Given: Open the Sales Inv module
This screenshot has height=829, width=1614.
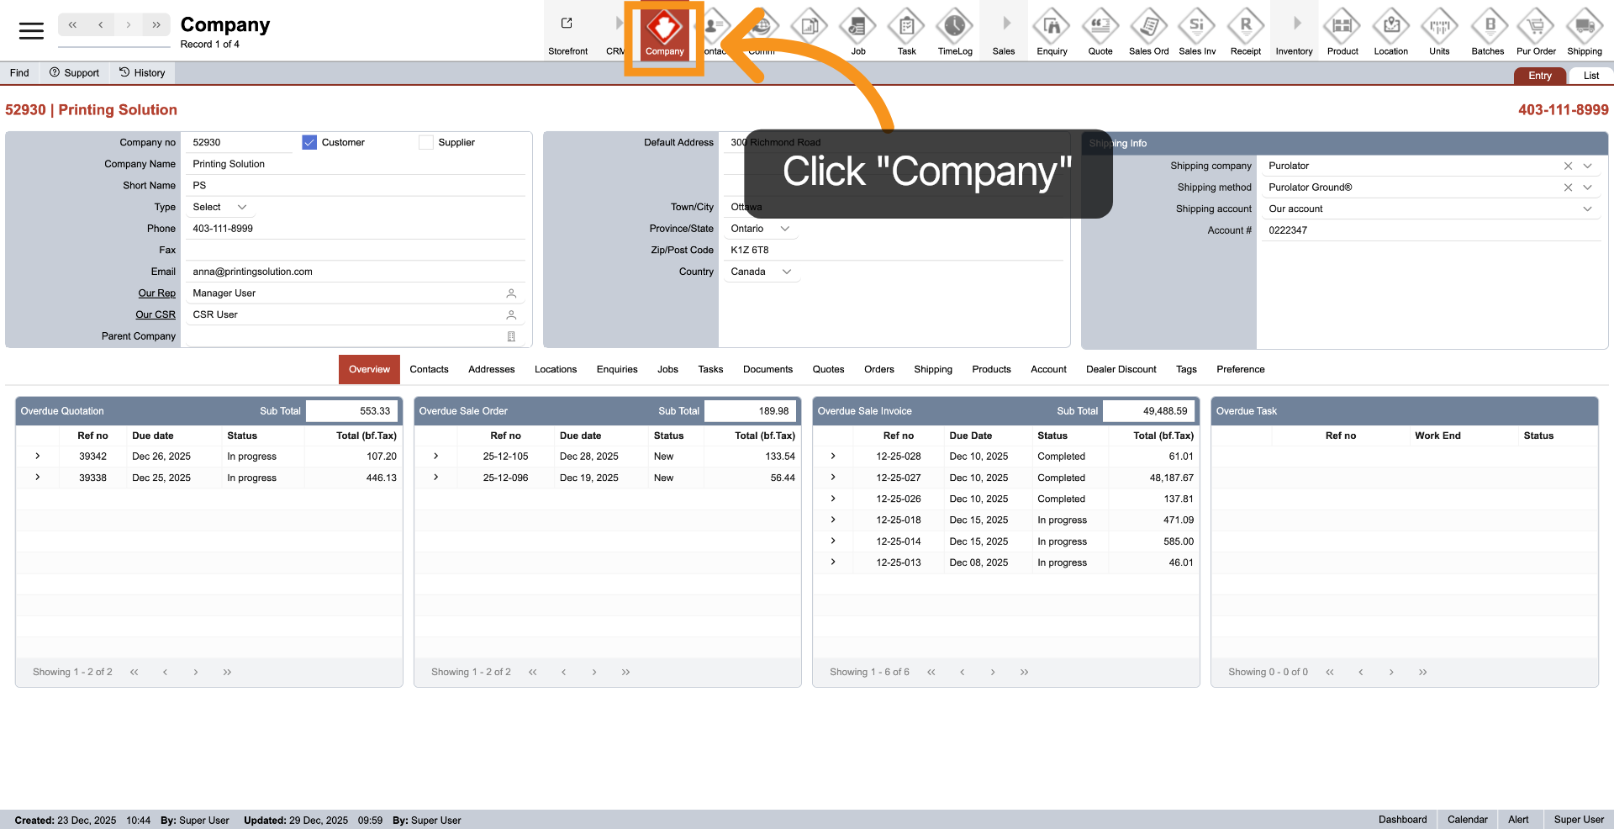Looking at the screenshot, I should point(1197,32).
